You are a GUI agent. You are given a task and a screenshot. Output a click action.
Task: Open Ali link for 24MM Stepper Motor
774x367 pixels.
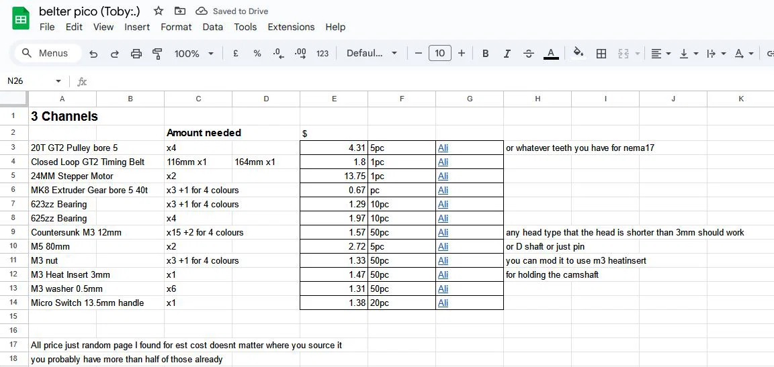pos(443,176)
